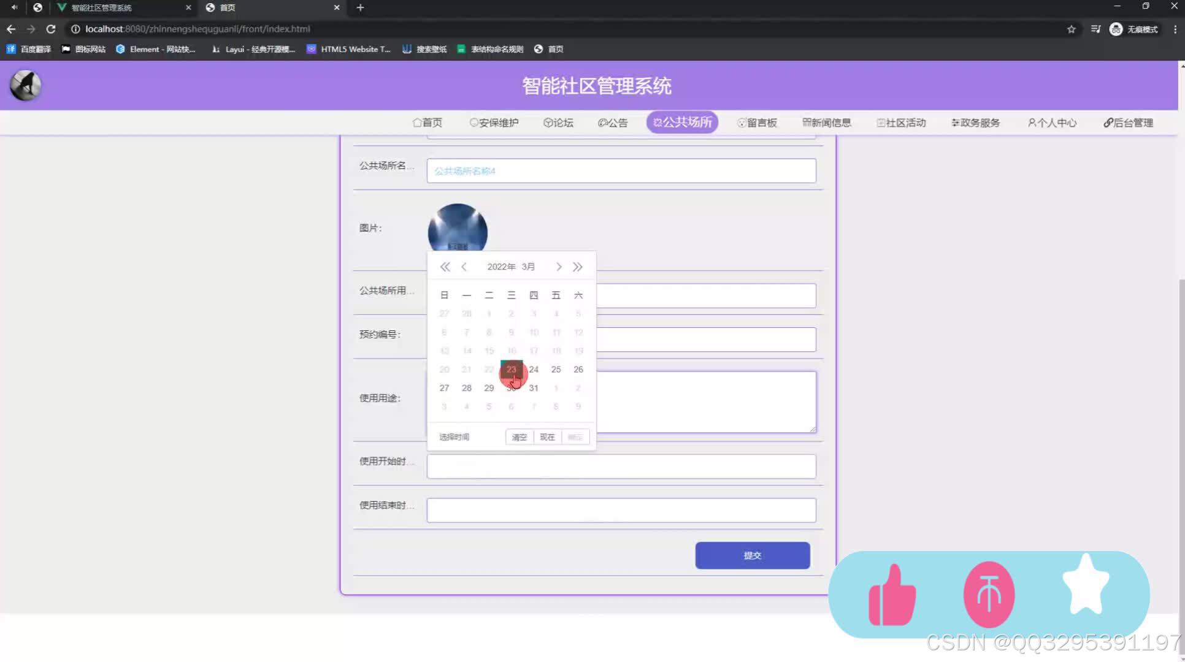Click the blue 提交 submit button
Viewport: 1185px width, 662px height.
click(x=753, y=555)
